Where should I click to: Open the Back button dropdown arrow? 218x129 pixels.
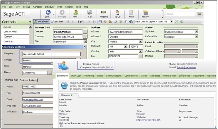pos(53,14)
